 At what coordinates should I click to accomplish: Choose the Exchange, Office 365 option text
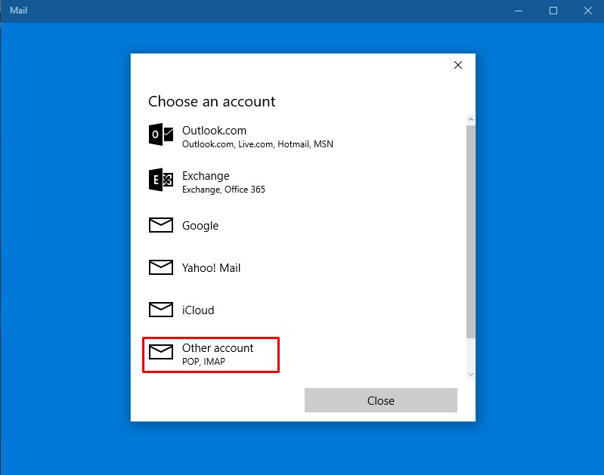click(223, 190)
